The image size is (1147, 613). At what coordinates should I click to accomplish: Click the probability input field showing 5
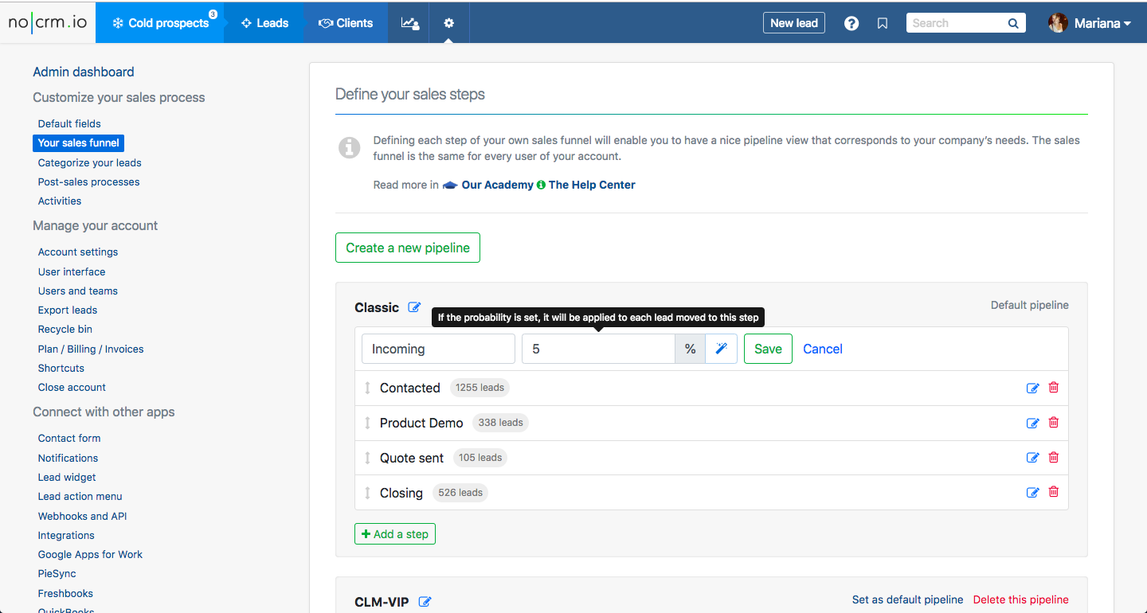[597, 349]
